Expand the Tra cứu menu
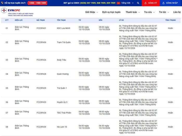This screenshot has width=182, height=136. 149,12
